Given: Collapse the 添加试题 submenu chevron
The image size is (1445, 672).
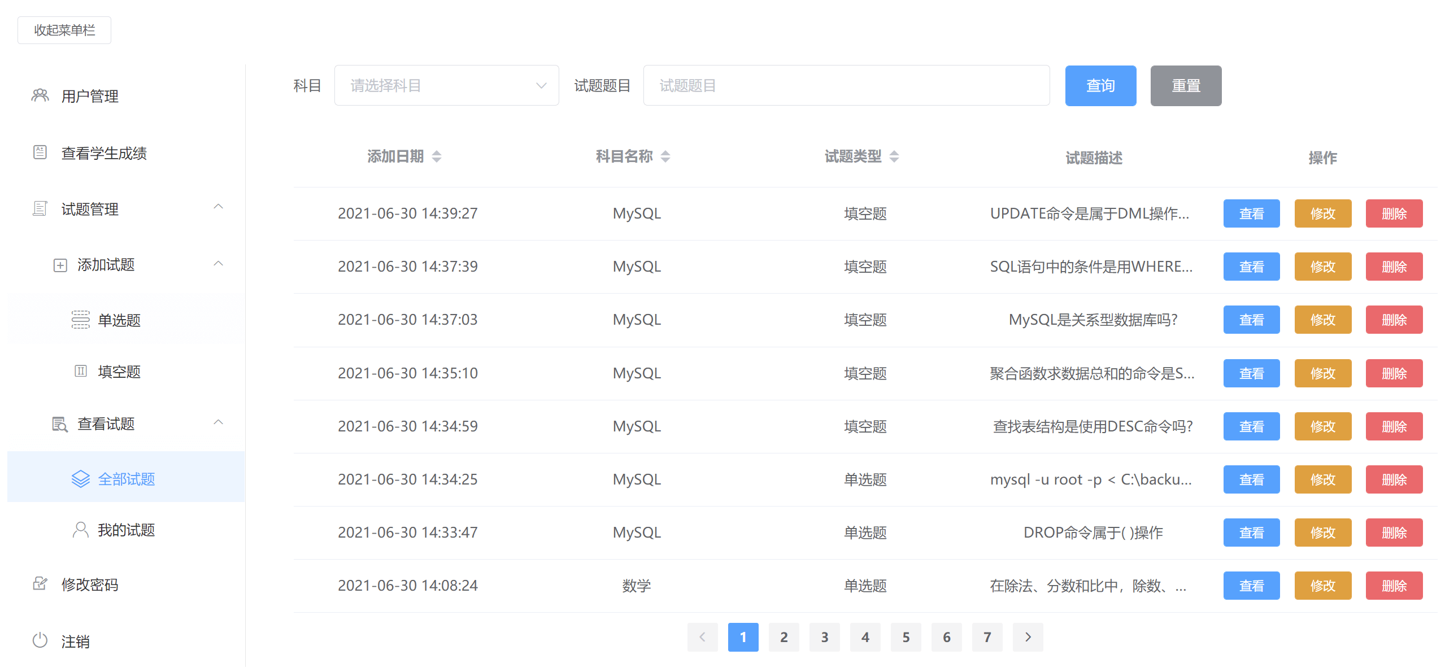Looking at the screenshot, I should (219, 264).
